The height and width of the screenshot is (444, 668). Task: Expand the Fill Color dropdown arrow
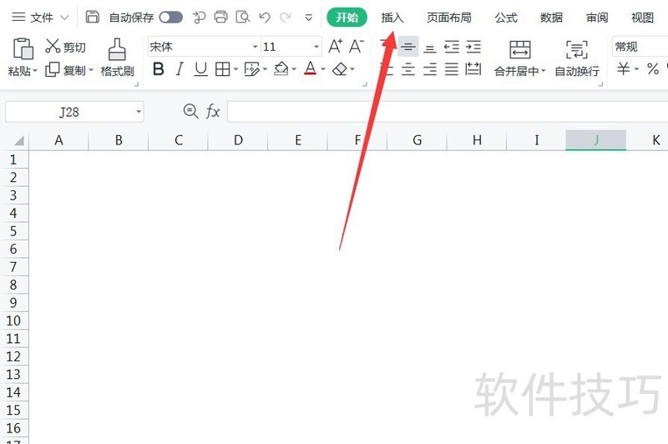tap(294, 69)
